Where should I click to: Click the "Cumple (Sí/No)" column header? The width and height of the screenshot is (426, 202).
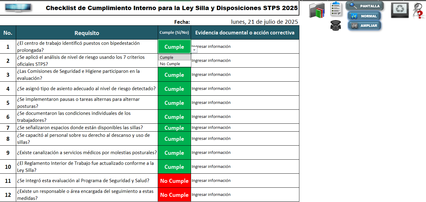174,32
